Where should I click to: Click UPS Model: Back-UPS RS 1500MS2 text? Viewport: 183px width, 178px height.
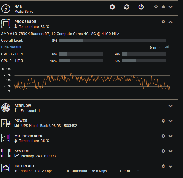49,126
